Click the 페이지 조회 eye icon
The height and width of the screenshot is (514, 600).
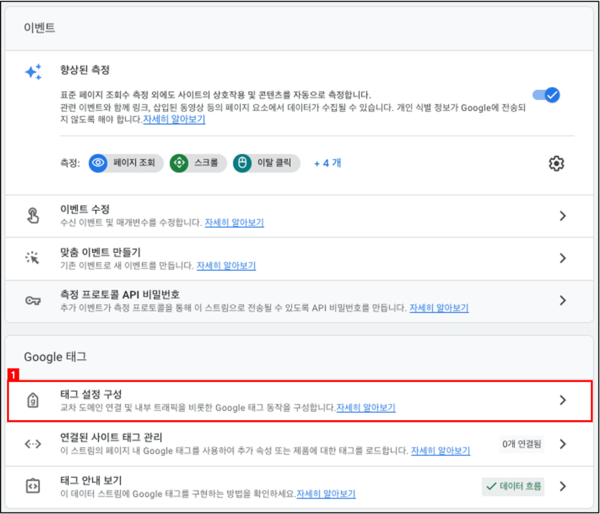click(x=98, y=163)
